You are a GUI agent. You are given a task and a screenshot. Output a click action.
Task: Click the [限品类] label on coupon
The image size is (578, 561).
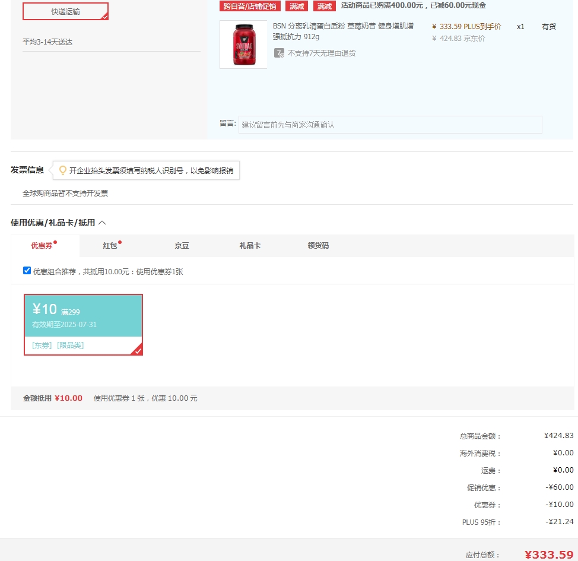click(x=71, y=346)
